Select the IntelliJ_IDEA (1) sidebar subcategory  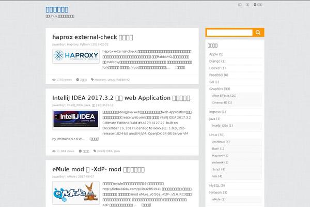(x=222, y=126)
